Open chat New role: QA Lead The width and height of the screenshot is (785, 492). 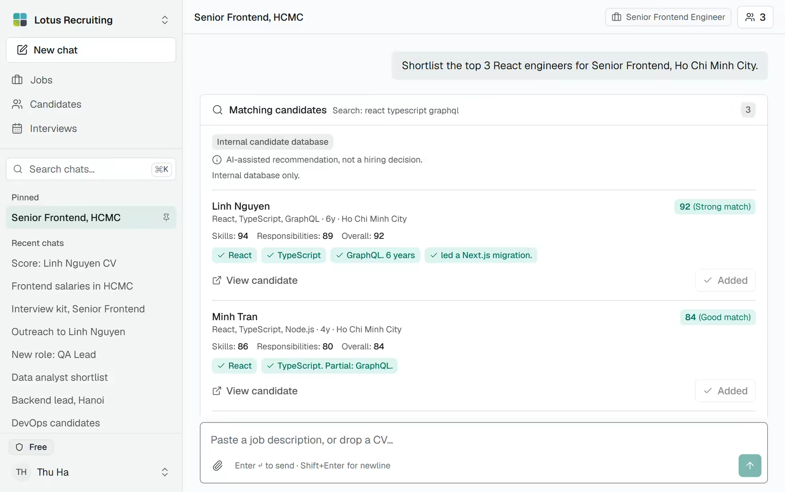point(91,354)
